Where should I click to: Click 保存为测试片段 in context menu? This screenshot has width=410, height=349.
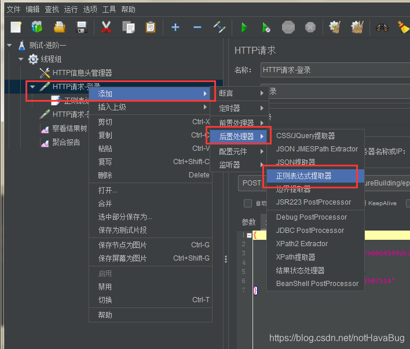point(150,230)
